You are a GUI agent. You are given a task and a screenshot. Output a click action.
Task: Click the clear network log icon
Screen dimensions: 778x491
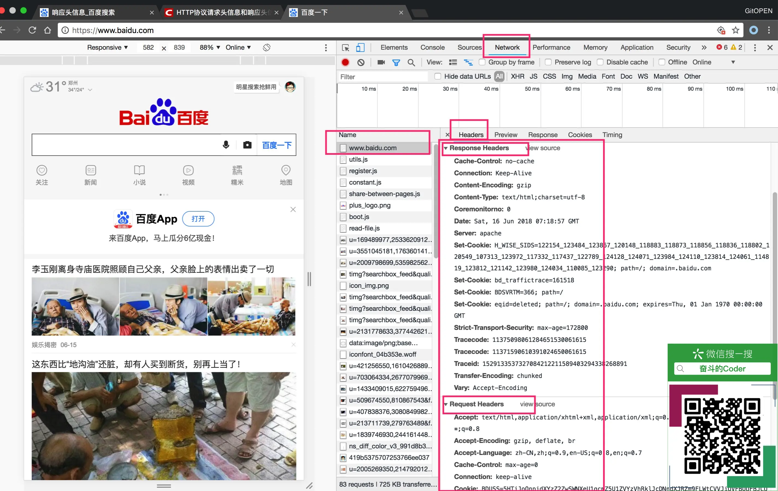(x=361, y=62)
